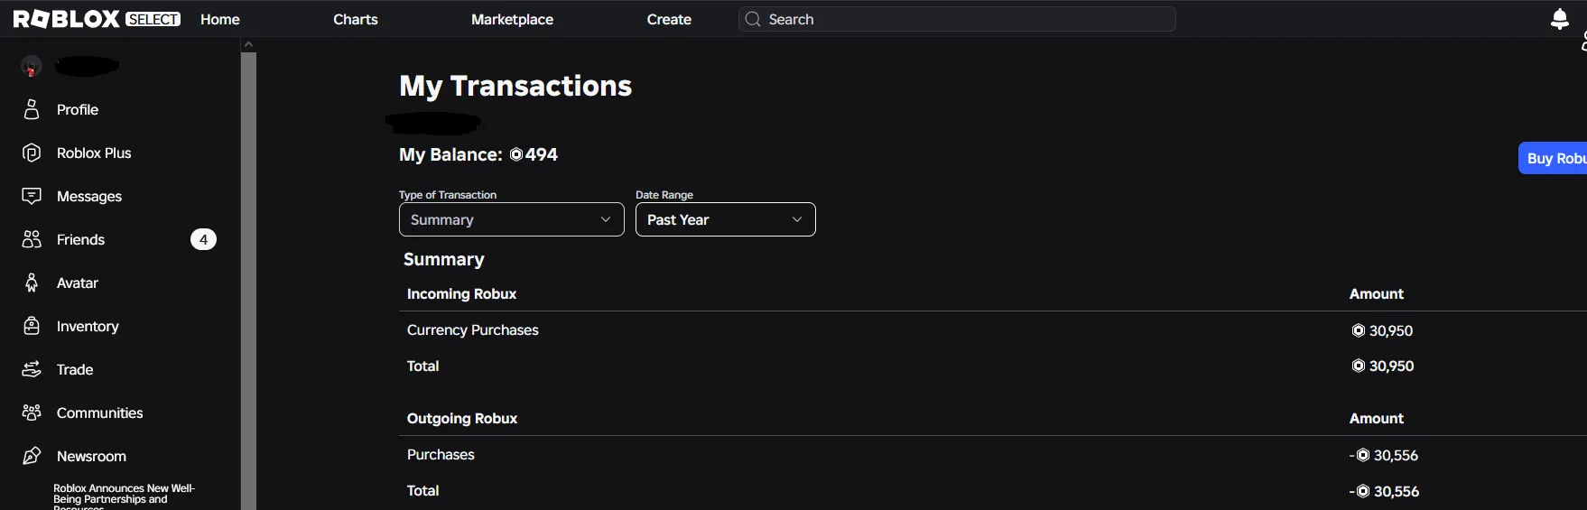Click the Incoming Robux column header
Screen dimensions: 1587x510
point(461,294)
